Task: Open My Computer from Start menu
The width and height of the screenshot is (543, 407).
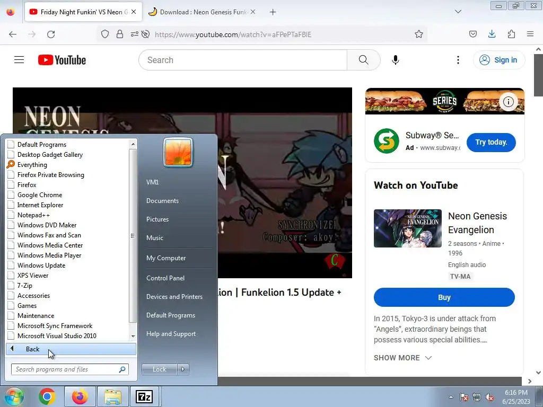Action: [x=166, y=258]
